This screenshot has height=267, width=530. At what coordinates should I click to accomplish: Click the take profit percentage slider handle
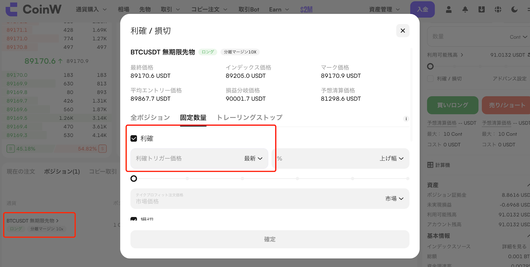click(134, 179)
